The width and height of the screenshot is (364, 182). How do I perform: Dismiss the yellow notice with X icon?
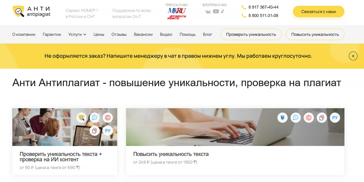(353, 56)
